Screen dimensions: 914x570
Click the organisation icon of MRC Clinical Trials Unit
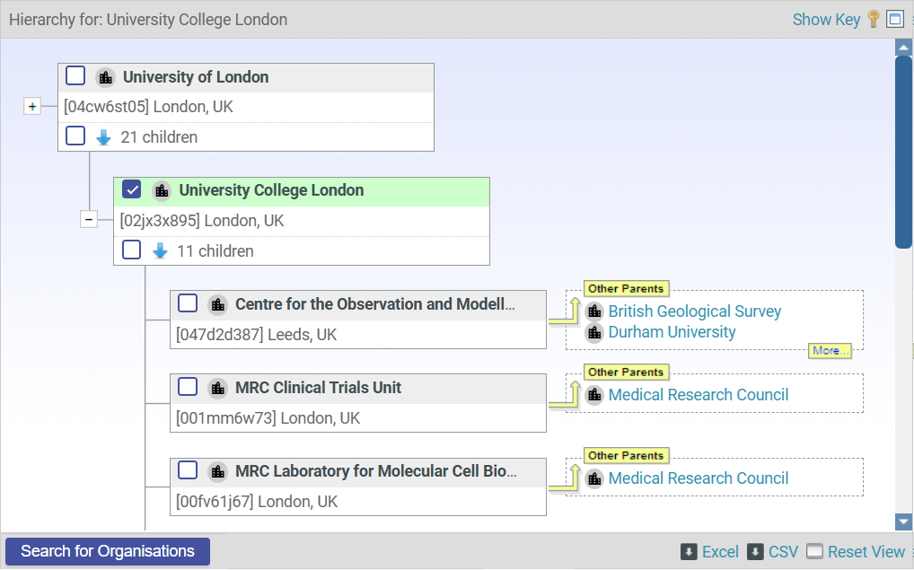point(217,388)
